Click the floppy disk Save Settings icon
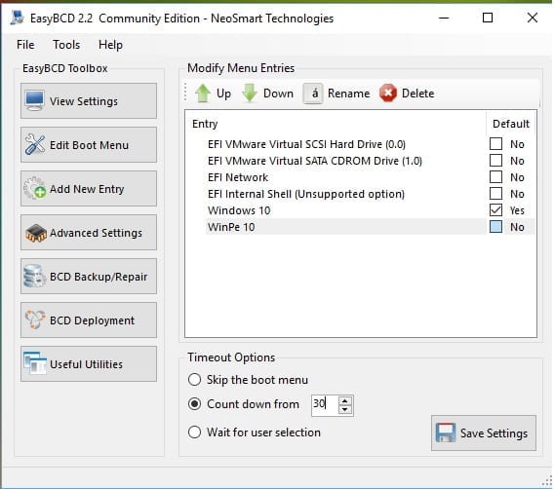 (446, 433)
